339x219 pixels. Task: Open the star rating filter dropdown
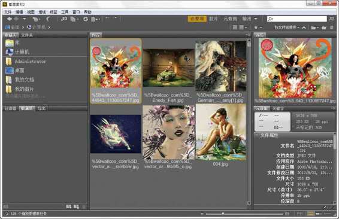[x=258, y=28]
